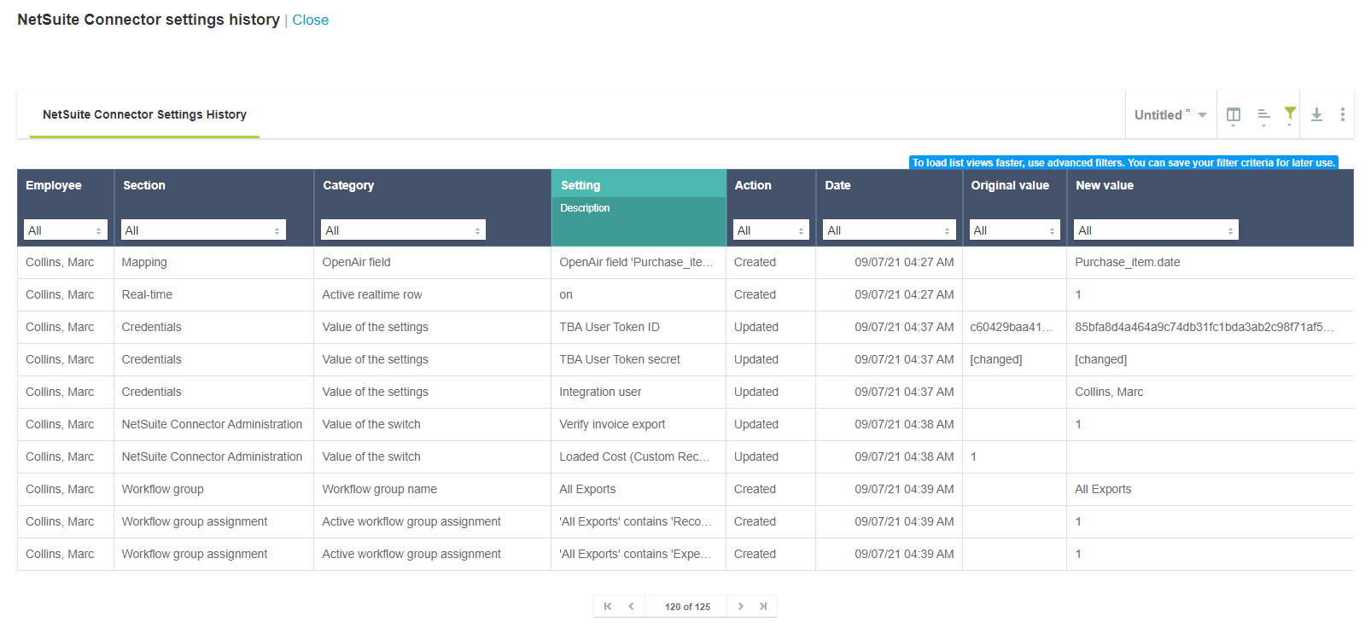Open the Action filter dropdown
This screenshot has width=1371, height=628.
coord(771,230)
